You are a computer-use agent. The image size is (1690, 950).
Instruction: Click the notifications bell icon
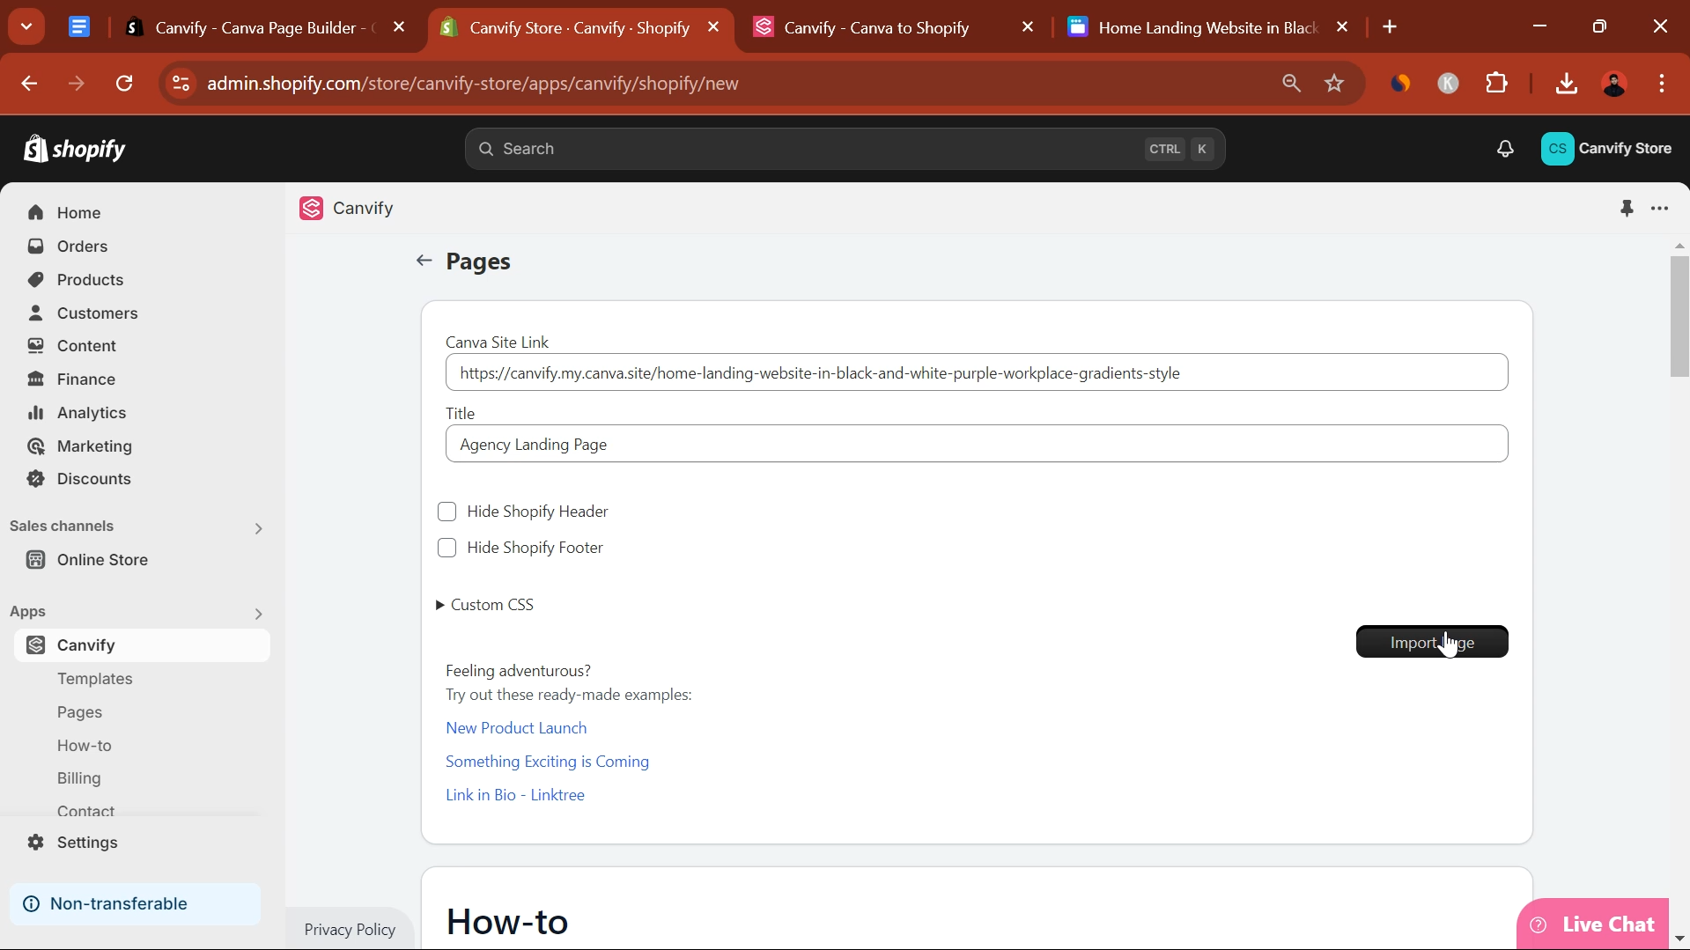click(x=1505, y=149)
